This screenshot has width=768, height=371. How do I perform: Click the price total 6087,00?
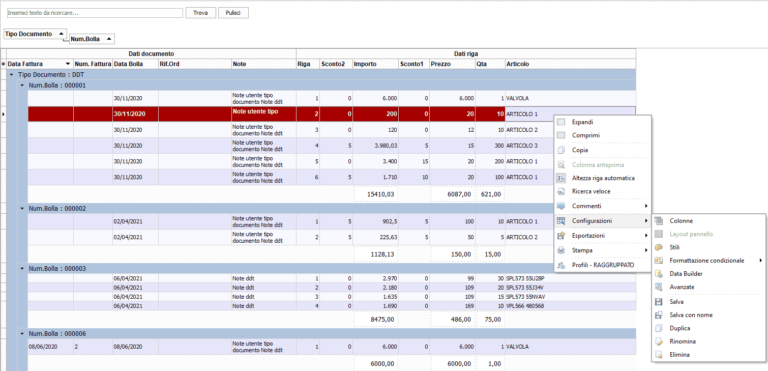pos(452,194)
